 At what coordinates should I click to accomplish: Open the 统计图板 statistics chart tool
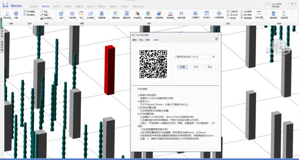(246, 15)
